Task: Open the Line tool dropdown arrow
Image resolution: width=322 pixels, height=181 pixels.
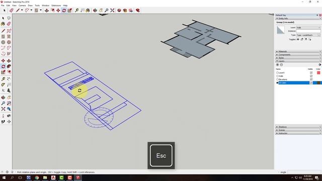Action: (22, 10)
